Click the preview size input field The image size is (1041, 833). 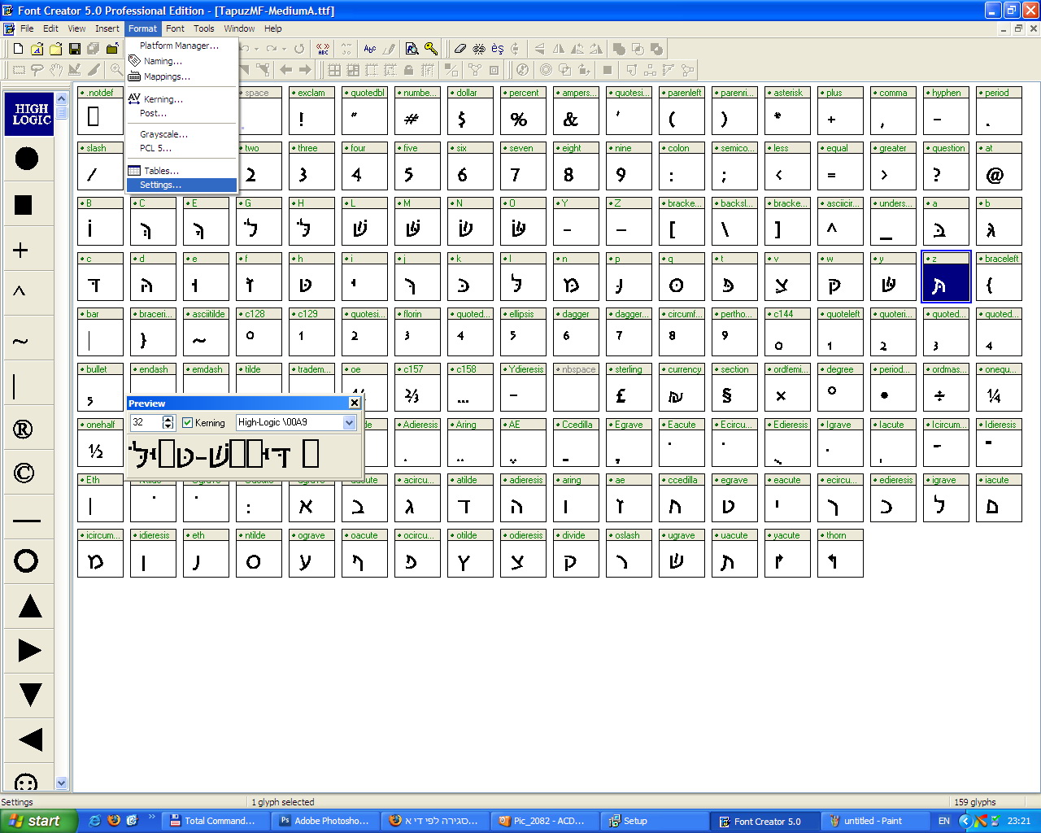(146, 422)
